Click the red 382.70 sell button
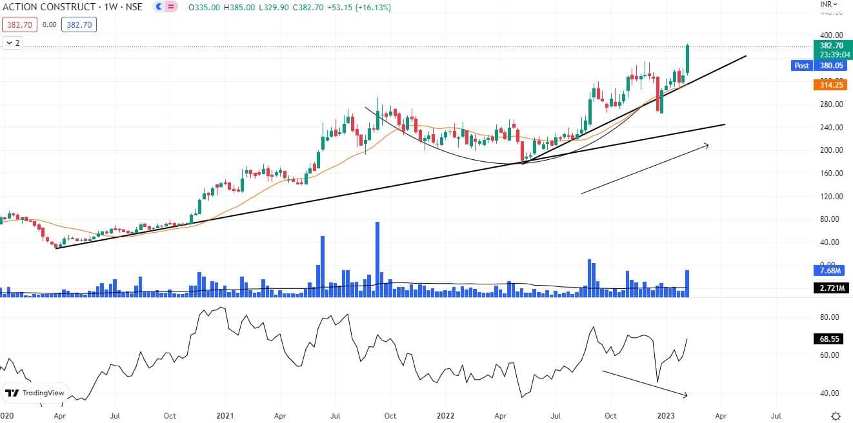This screenshot has height=423, width=853. click(19, 25)
